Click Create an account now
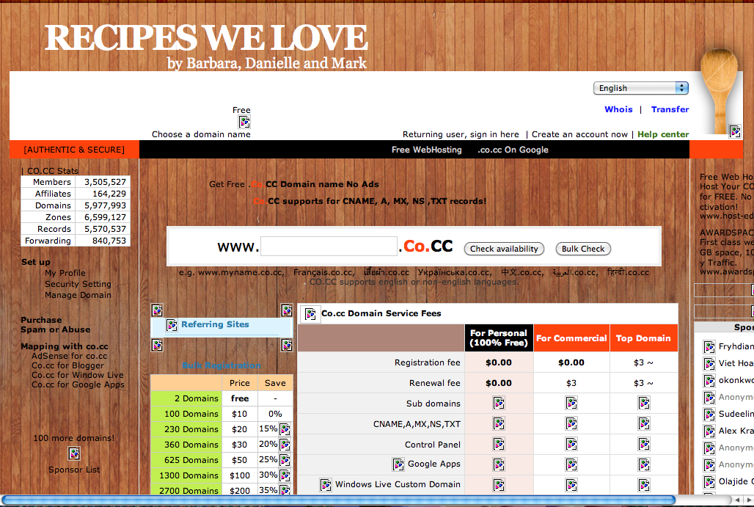Image resolution: width=754 pixels, height=507 pixels. [579, 134]
